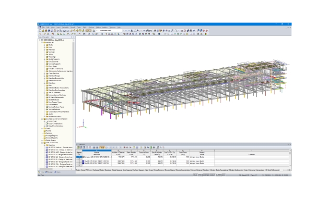This screenshot has height=199, width=329.
Task: Toggle DXF in the status bar
Action: (x=223, y=175)
